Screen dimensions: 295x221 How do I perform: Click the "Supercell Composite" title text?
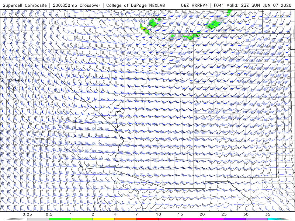point(25,5)
